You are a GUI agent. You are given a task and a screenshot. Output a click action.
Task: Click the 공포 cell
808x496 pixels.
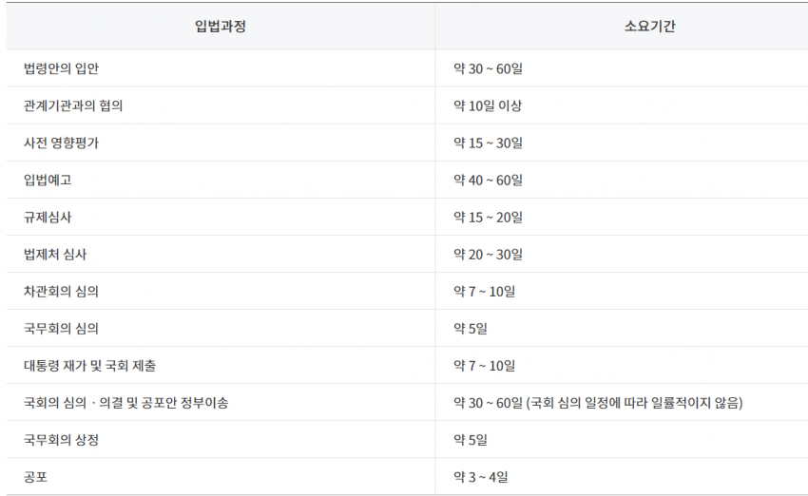pos(35,477)
